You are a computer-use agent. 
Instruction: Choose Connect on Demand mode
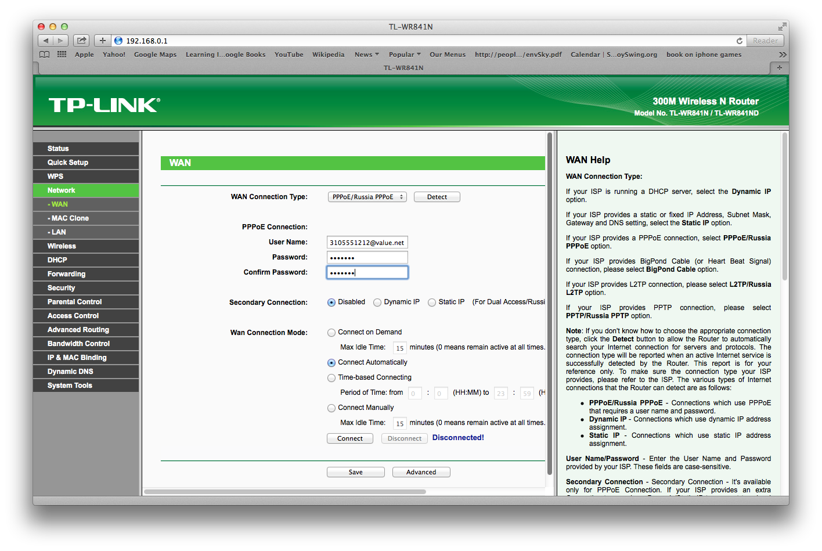331,333
